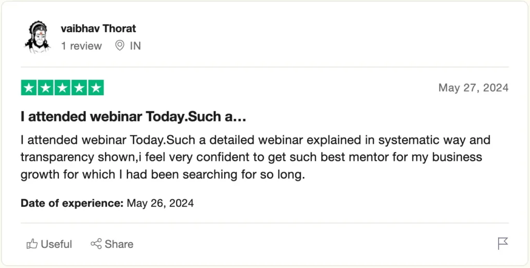Click the review date May 27, 2024
This screenshot has width=530, height=268.
pyautogui.click(x=473, y=88)
